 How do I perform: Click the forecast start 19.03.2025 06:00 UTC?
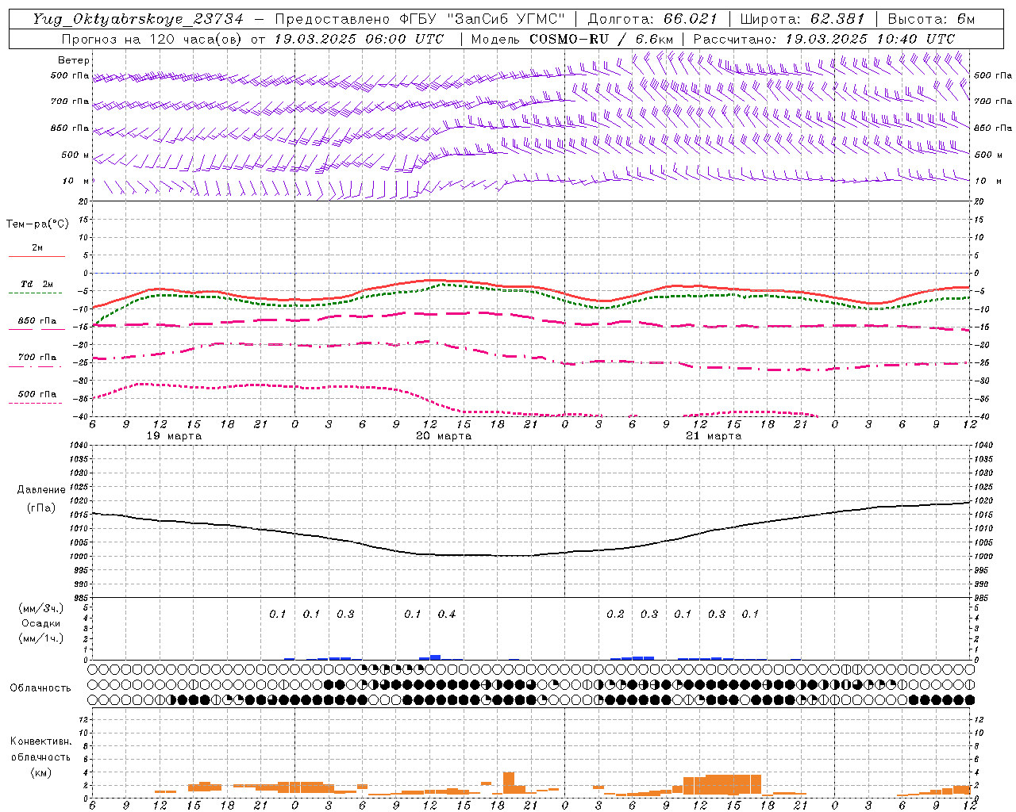click(359, 39)
